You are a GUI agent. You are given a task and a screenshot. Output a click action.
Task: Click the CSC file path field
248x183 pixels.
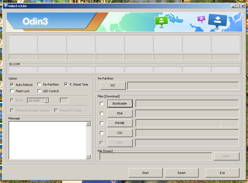pos(187,133)
